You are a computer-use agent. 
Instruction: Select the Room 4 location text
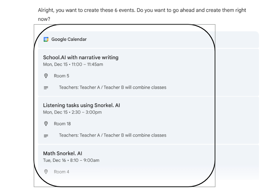62,172
